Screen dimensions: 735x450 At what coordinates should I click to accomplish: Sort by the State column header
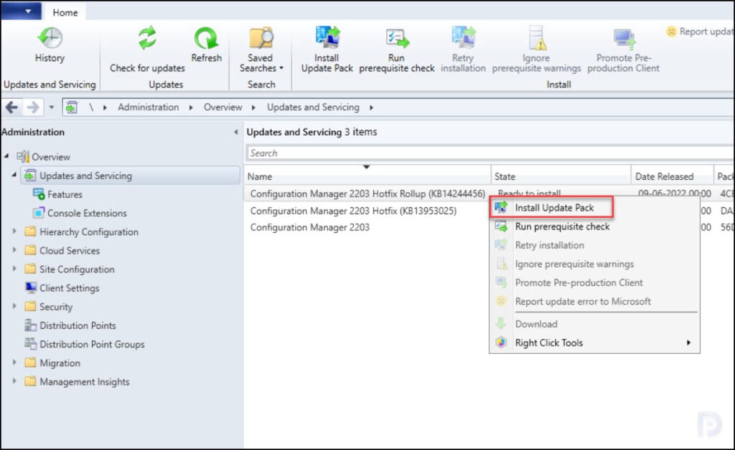561,176
